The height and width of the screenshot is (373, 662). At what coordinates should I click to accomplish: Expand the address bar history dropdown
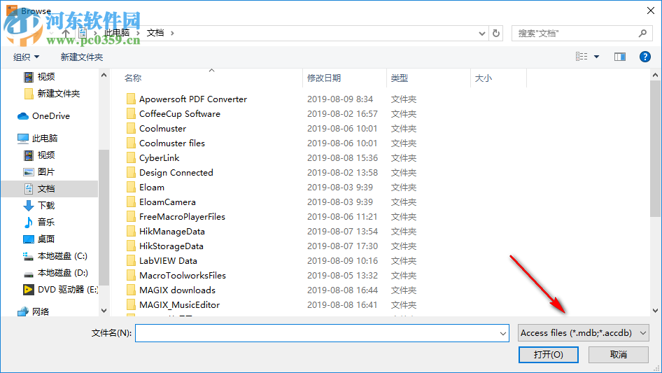point(481,34)
